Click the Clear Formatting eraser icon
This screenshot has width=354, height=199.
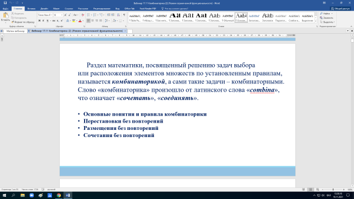(x=82, y=15)
